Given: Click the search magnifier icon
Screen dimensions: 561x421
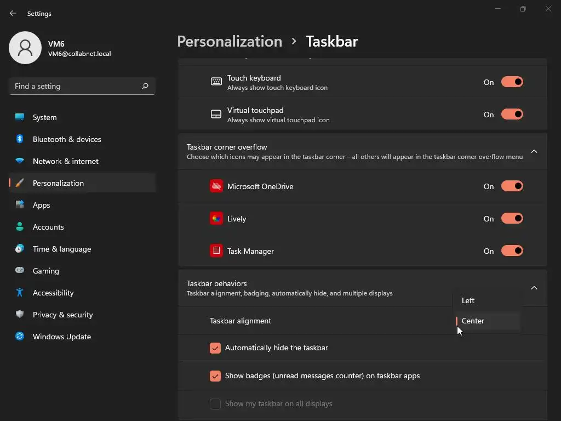Looking at the screenshot, I should 145,86.
